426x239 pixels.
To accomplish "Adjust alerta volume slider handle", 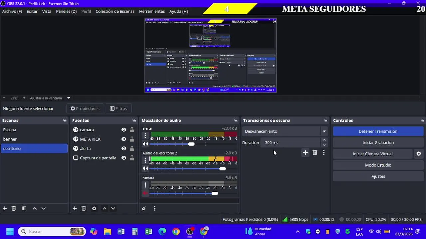I will pos(191,144).
